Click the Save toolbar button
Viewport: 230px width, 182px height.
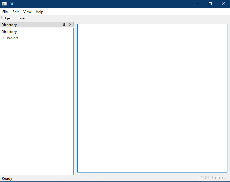tap(21, 18)
